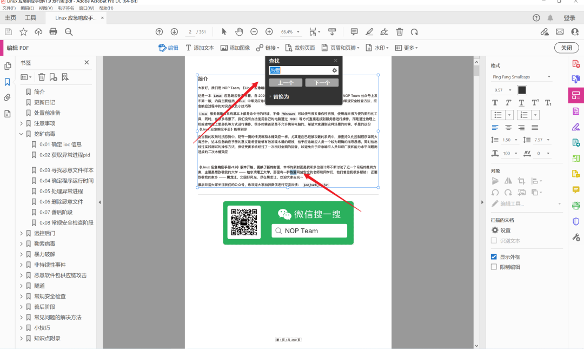Click the document vertical scrollbar thumb

click(476, 70)
